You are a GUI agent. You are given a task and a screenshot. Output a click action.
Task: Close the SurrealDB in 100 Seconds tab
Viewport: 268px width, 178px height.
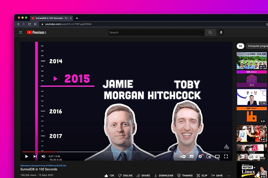pyautogui.click(x=71, y=18)
